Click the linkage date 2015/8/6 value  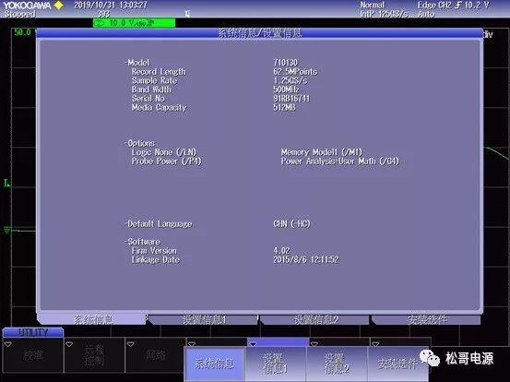(x=306, y=259)
